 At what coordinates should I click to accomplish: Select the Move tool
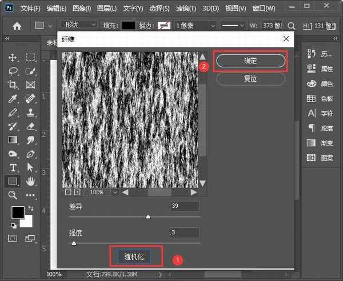[x=13, y=58]
